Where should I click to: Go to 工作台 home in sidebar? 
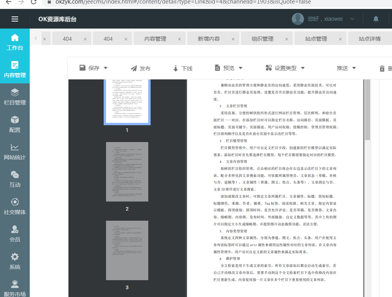click(x=15, y=42)
